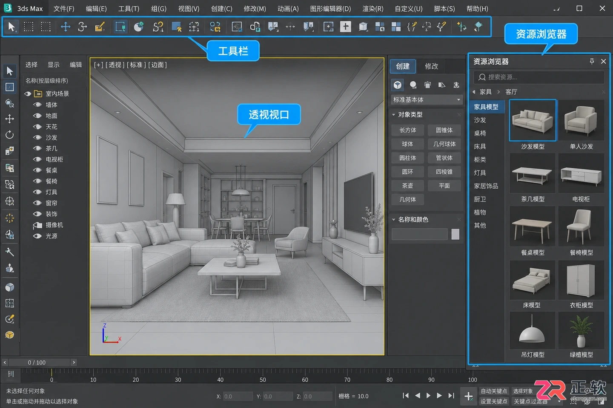Click the 搜索资源 search field
Image resolution: width=613 pixels, height=408 pixels.
coord(539,77)
